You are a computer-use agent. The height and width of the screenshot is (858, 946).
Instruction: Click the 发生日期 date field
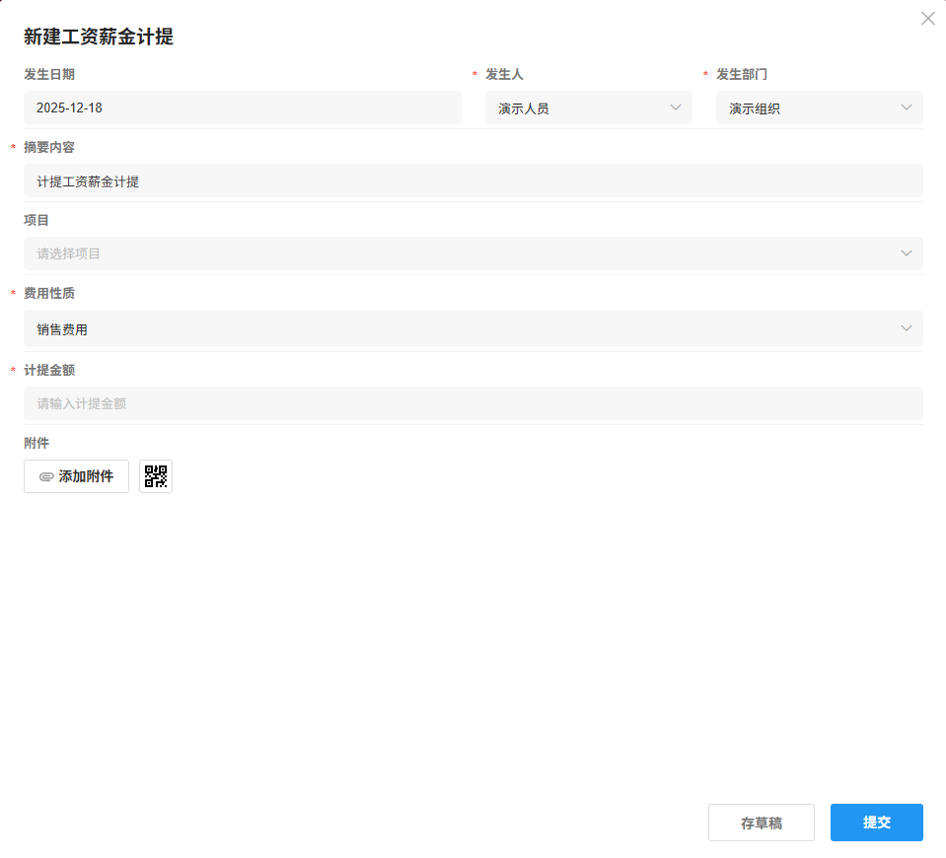(x=243, y=107)
